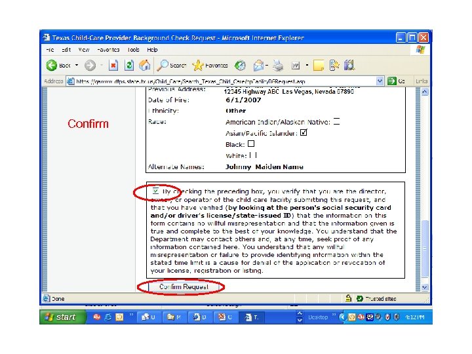The width and height of the screenshot is (472, 354).
Task: Print the page with printer icon
Action: tap(278, 65)
